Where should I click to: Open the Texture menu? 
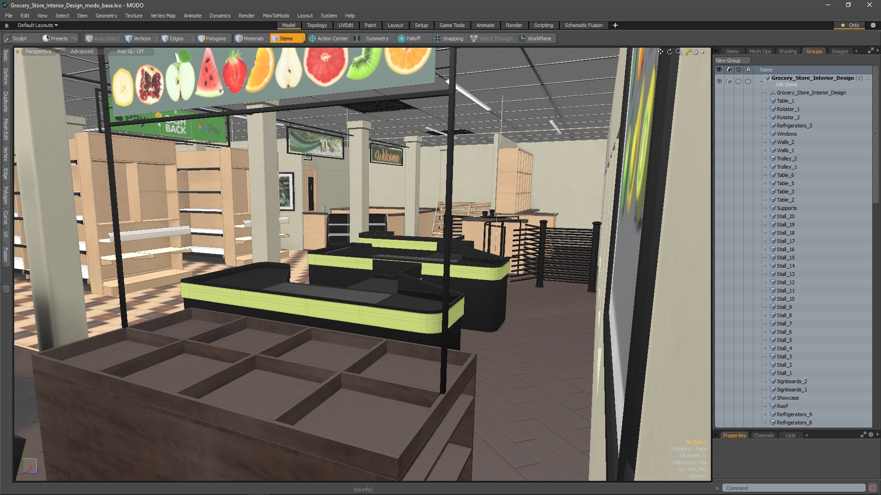(x=134, y=16)
